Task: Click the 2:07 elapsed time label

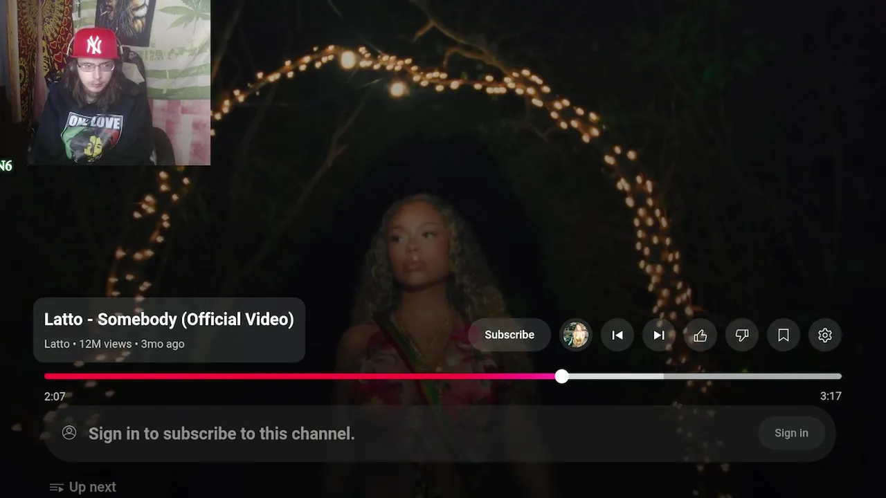Action: pos(55,396)
